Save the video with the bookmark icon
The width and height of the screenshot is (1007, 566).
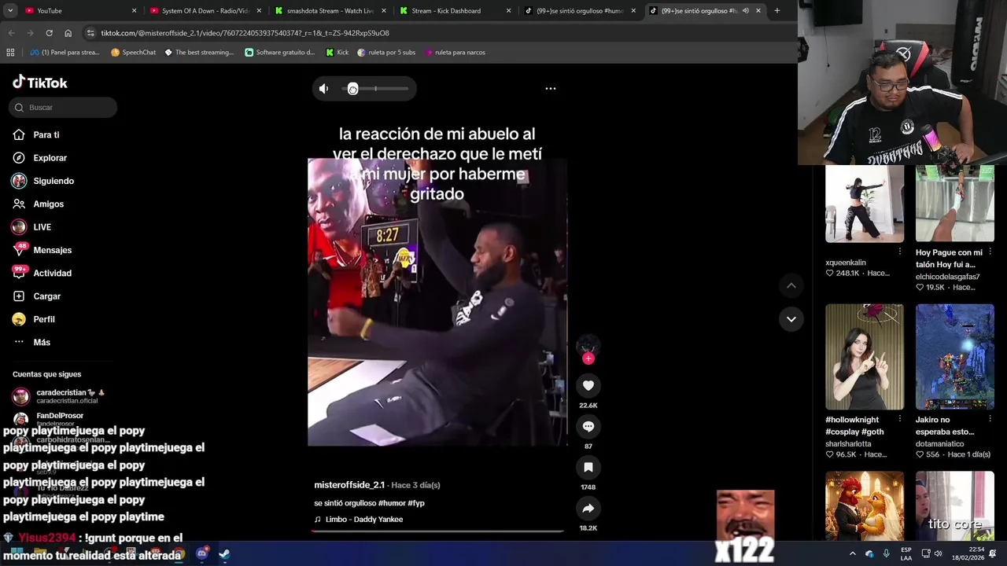[x=588, y=467]
